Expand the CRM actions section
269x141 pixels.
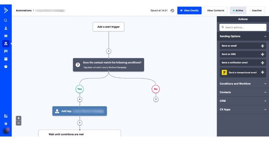click(x=265, y=101)
